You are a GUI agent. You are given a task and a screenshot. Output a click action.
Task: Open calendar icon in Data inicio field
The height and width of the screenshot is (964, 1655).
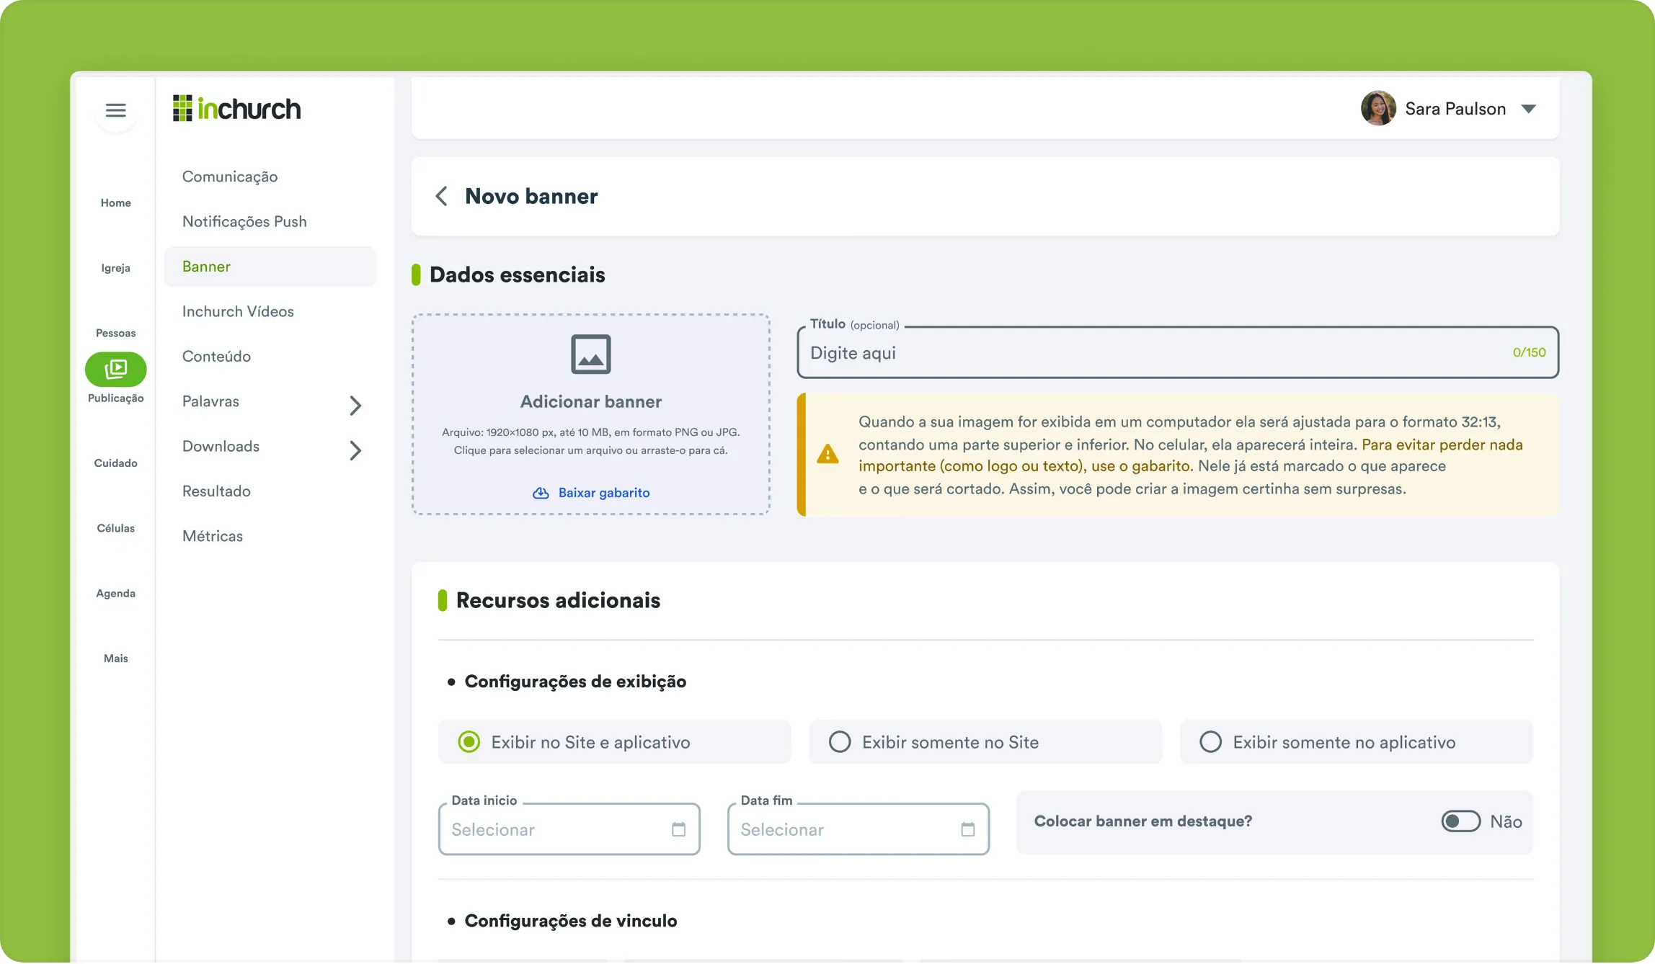(x=678, y=829)
